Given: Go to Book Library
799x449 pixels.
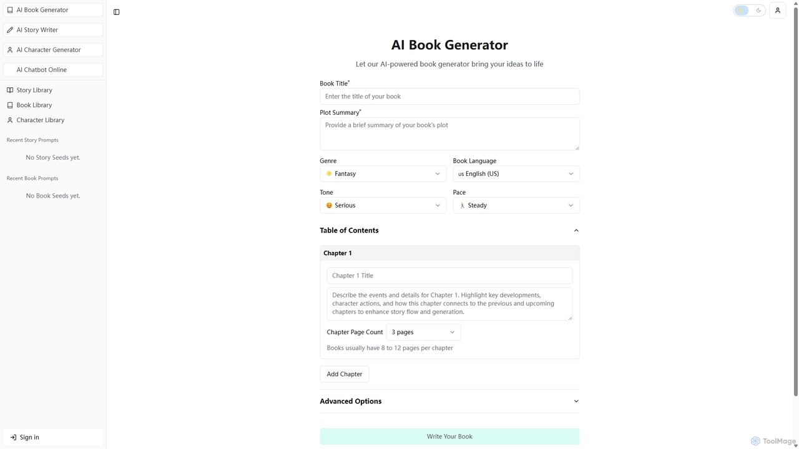Looking at the screenshot, I should [x=53, y=105].
